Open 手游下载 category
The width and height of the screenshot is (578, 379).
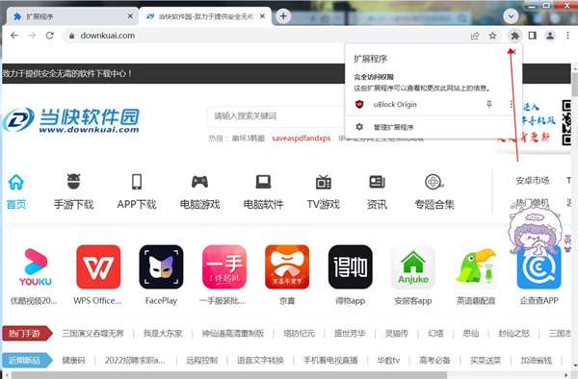point(74,192)
